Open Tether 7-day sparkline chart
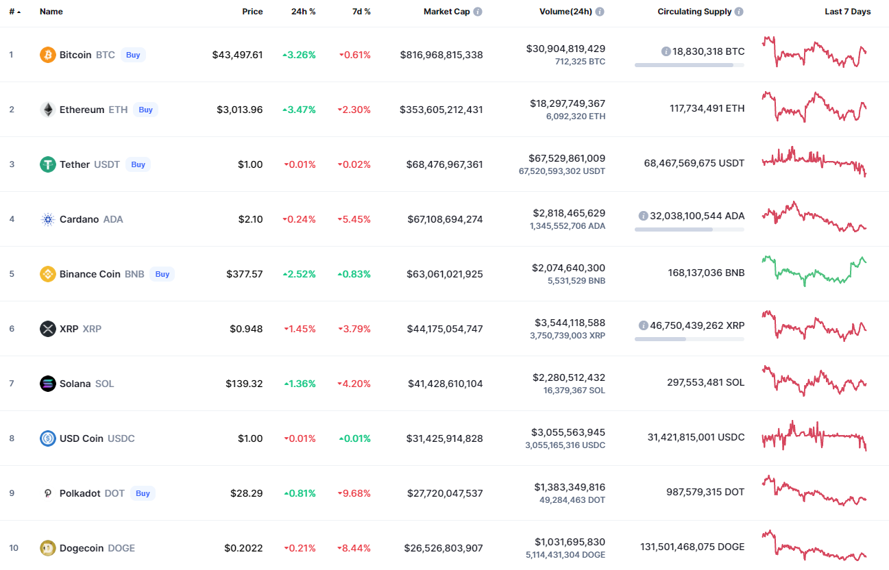 [x=814, y=162]
